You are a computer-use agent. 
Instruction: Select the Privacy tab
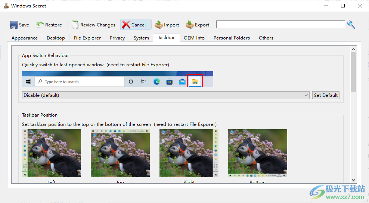[x=117, y=38]
